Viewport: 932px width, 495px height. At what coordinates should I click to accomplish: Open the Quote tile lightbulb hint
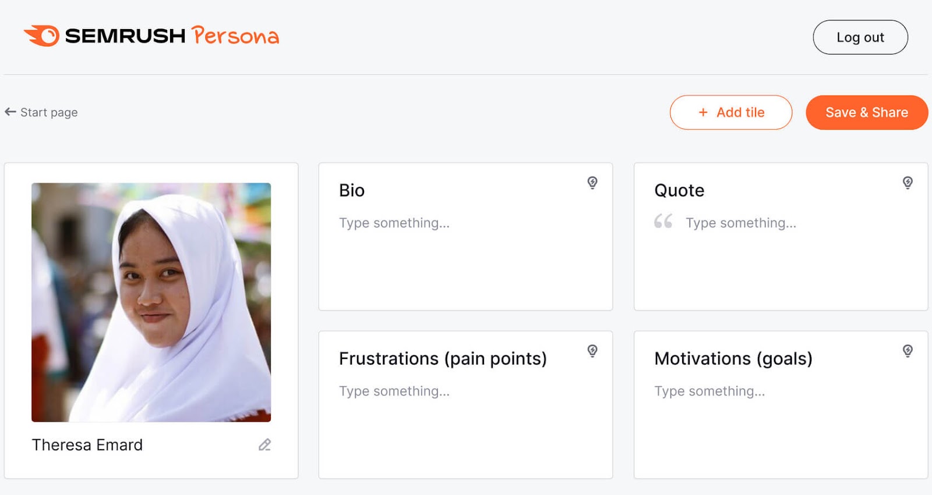pyautogui.click(x=908, y=183)
